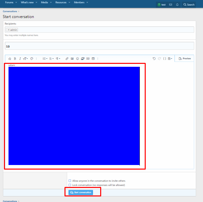Toggle bold formatting in editor
This screenshot has width=203, height=202.
[15, 59]
